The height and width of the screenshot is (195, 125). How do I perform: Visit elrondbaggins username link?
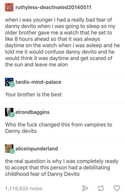pyautogui.click(x=32, y=112)
